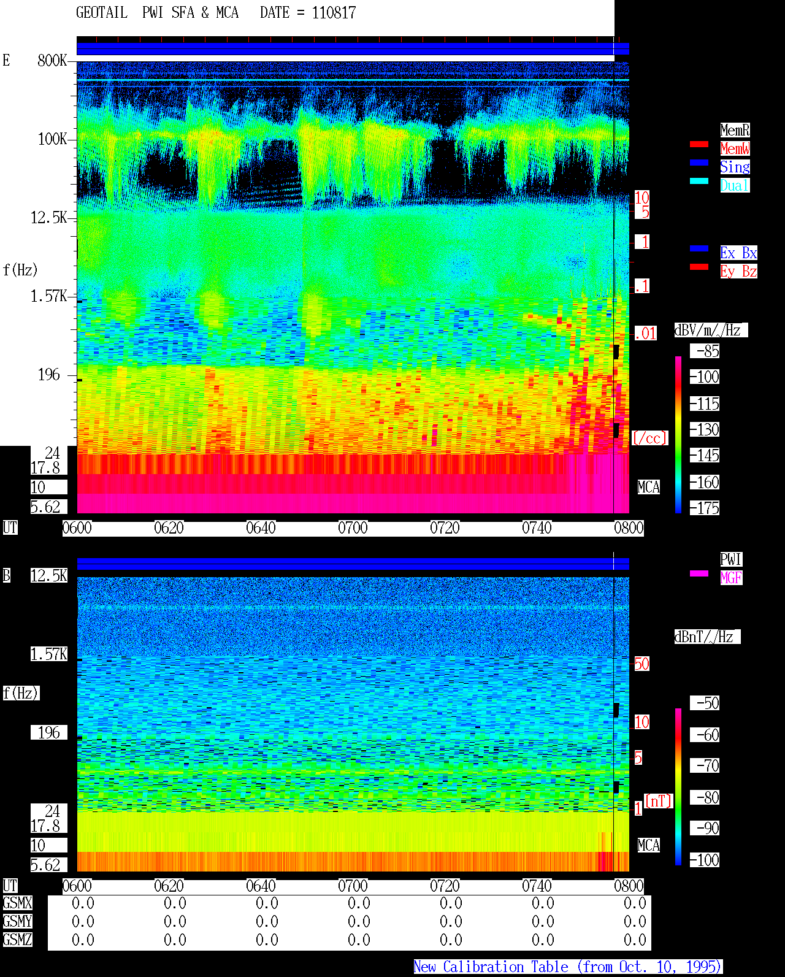Image resolution: width=785 pixels, height=977 pixels.
Task: Click the 0700 tick on upper UT axis
Action: tap(353, 528)
